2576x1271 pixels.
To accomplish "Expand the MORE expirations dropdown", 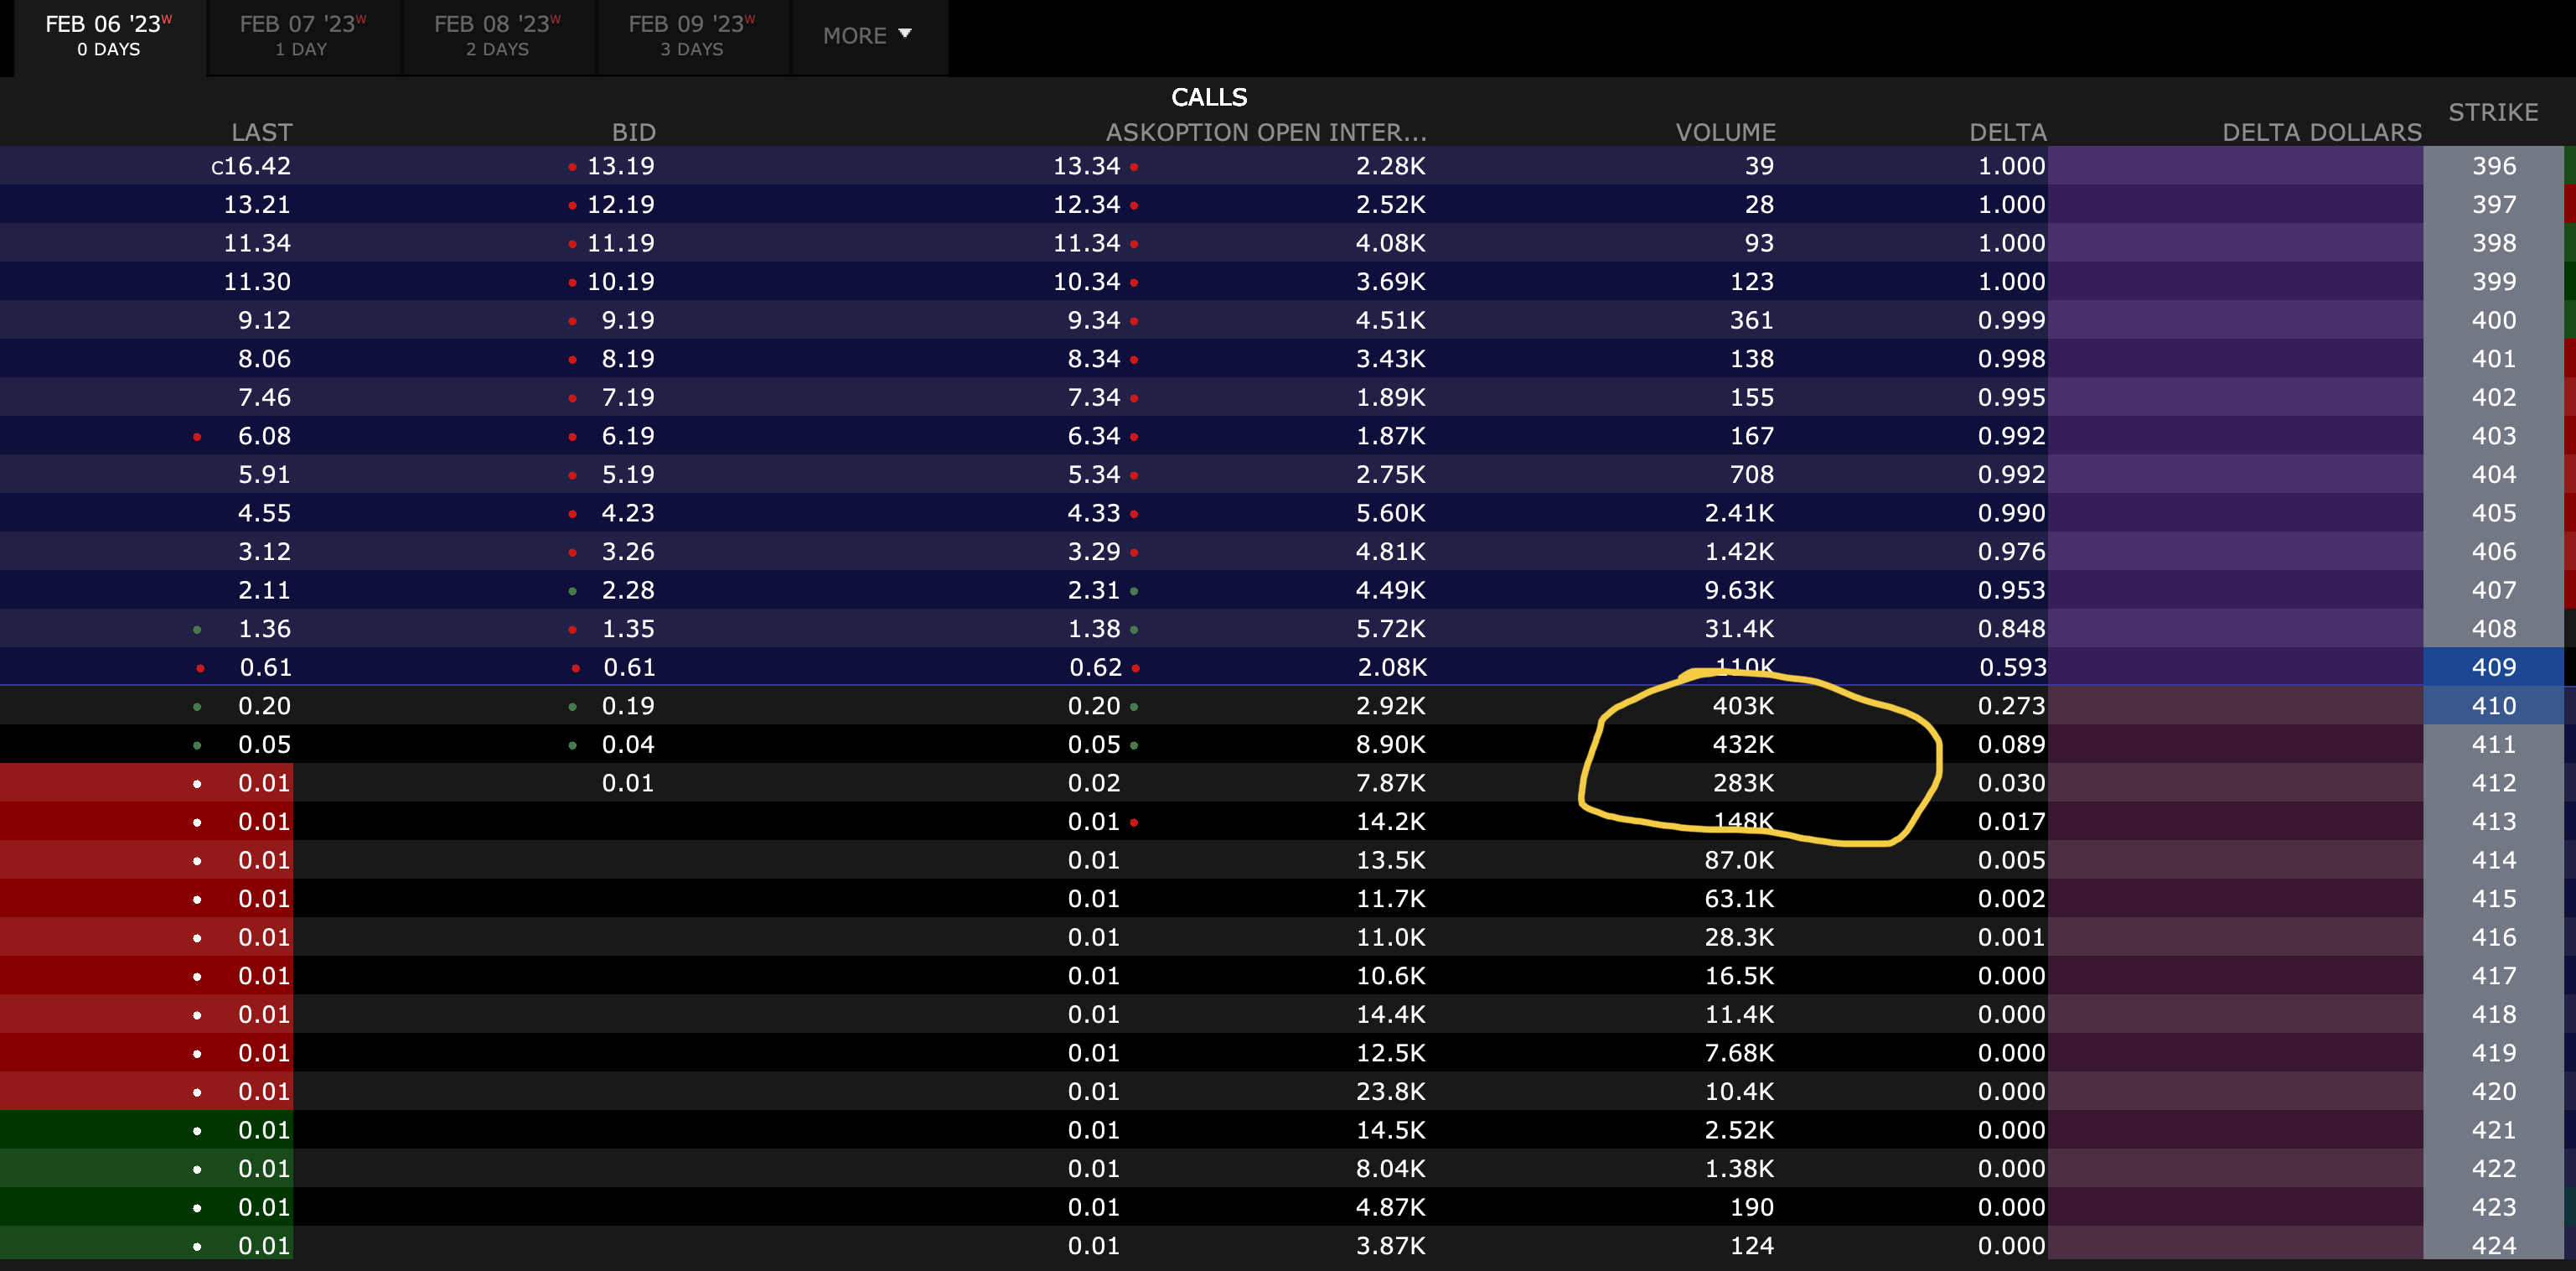I will coord(867,36).
